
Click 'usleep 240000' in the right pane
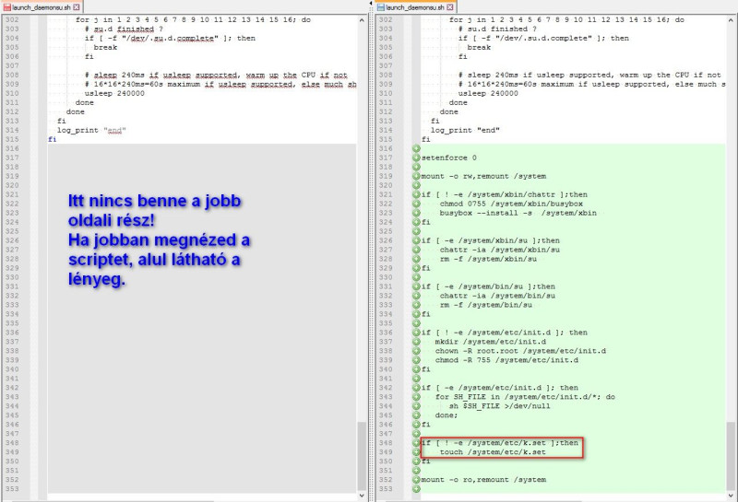488,94
